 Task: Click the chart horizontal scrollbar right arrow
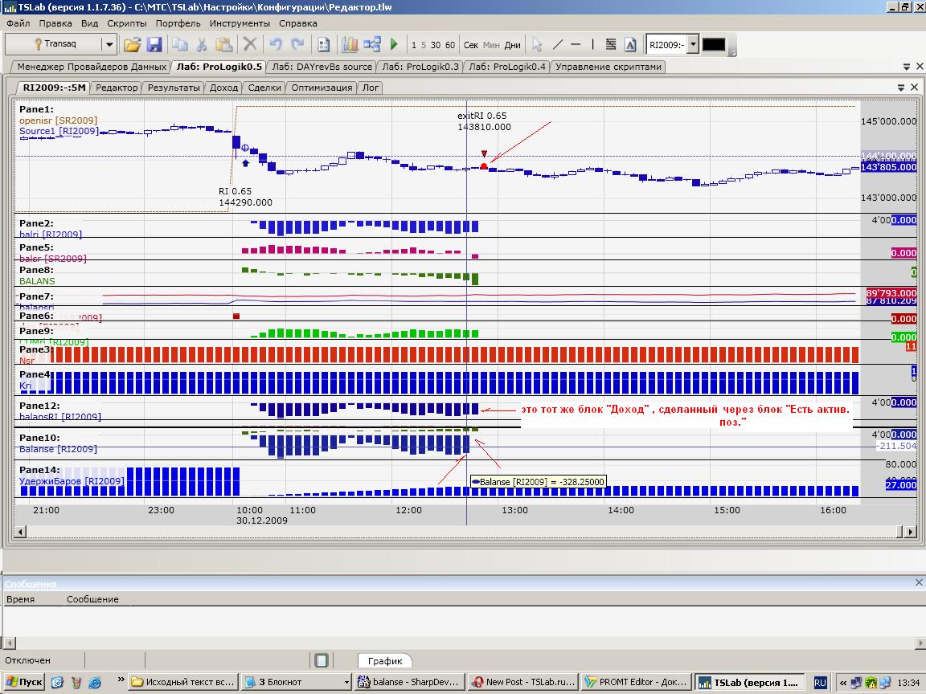point(911,531)
